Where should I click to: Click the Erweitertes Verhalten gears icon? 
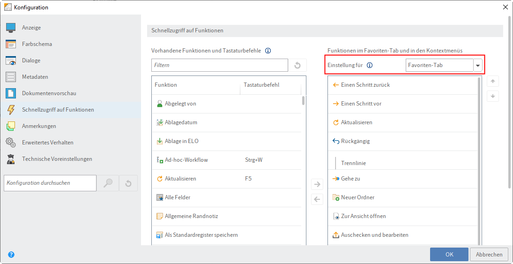tap(11, 143)
